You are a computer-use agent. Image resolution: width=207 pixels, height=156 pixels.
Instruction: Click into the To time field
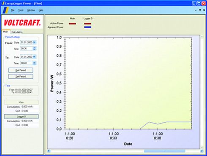pos(27,63)
